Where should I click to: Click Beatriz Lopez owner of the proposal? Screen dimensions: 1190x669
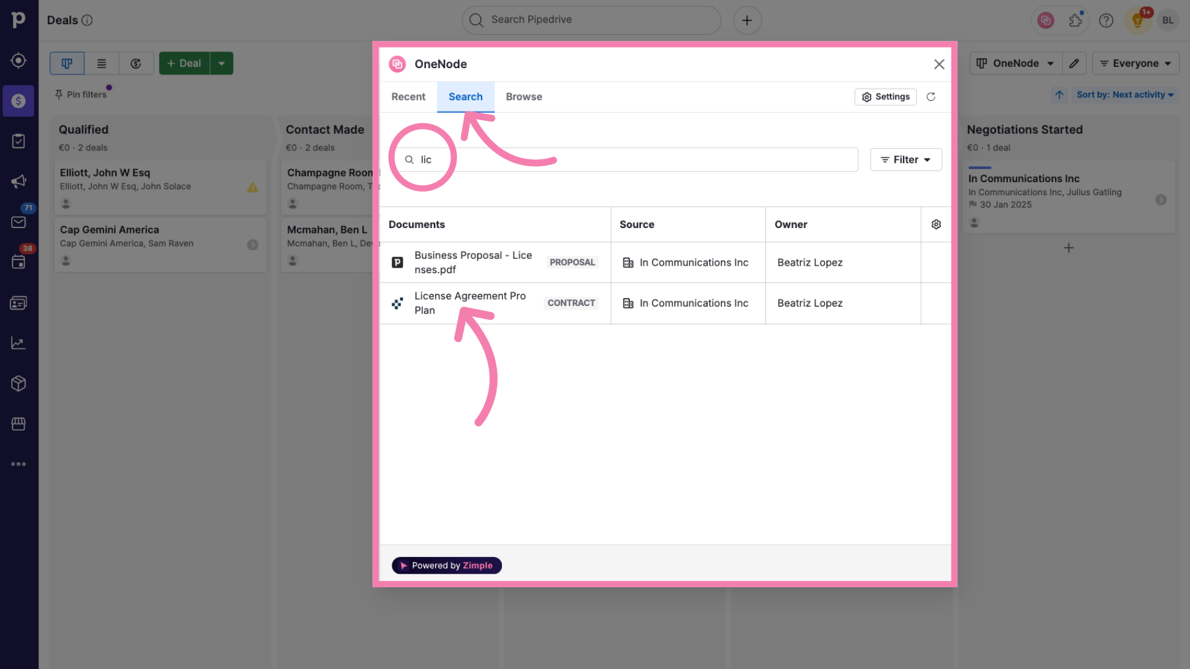coord(809,263)
